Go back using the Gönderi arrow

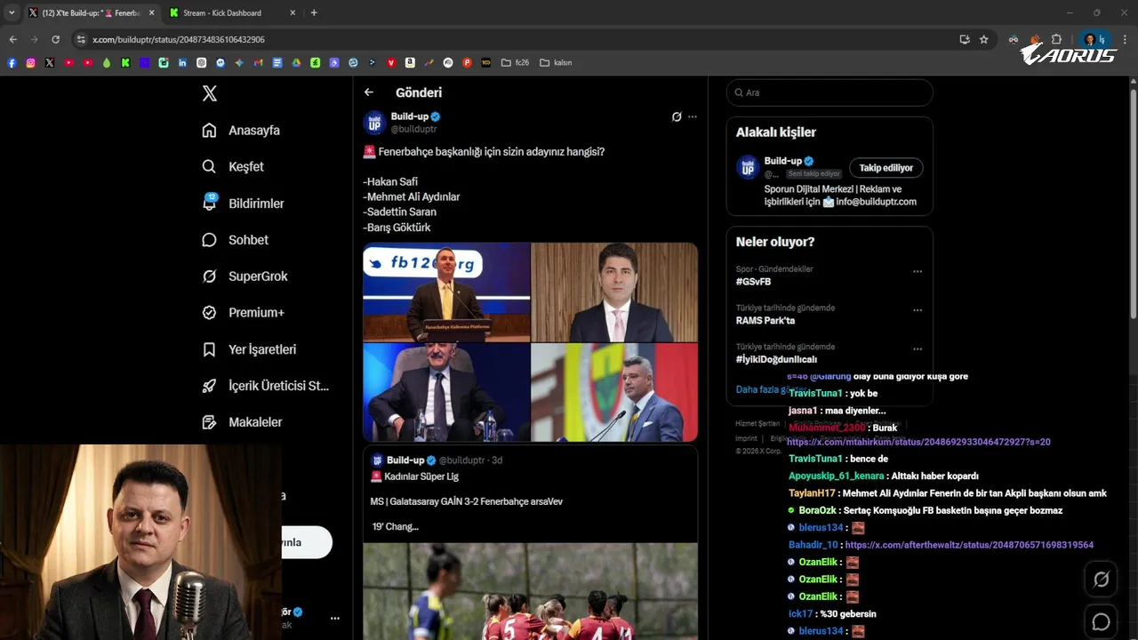369,92
